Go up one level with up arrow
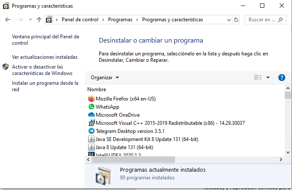This screenshot has width=292, height=190. point(39,20)
